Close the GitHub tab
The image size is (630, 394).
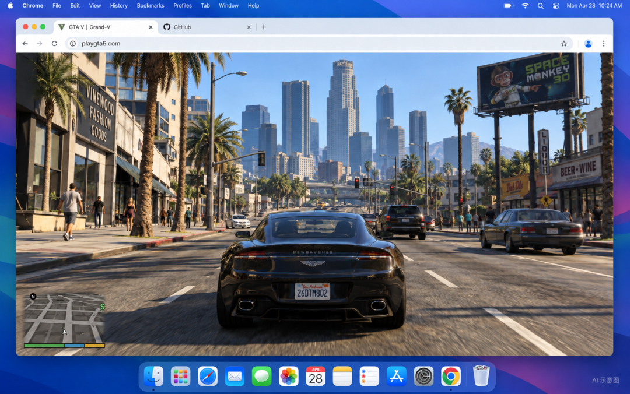(249, 27)
